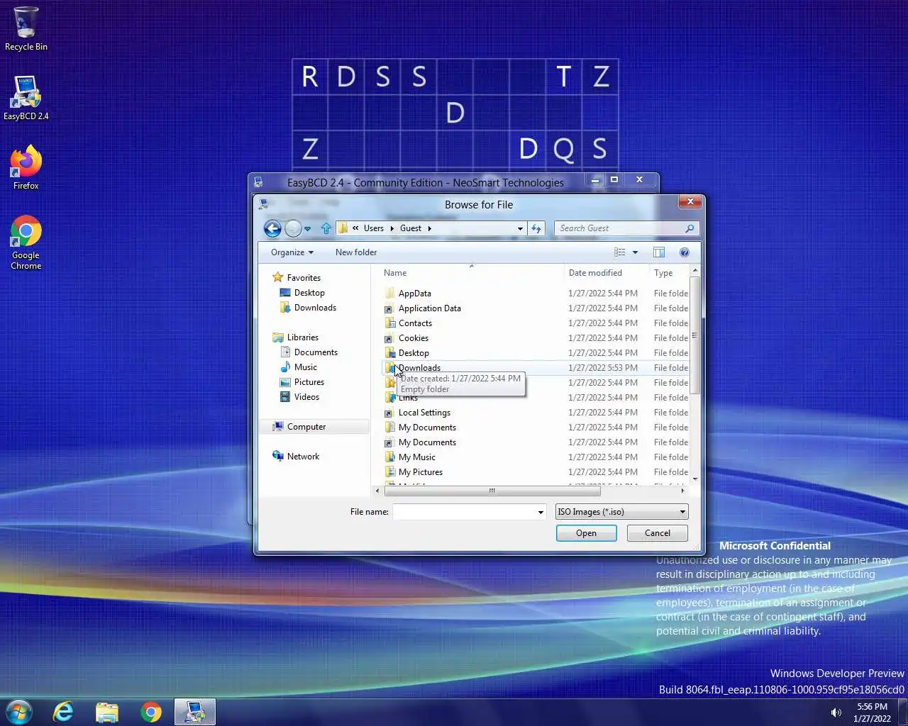908x726 pixels.
Task: Select the Contacts folder icon
Action: pos(389,323)
